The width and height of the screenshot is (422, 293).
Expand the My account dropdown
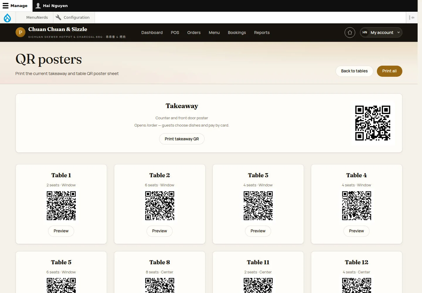click(x=381, y=33)
